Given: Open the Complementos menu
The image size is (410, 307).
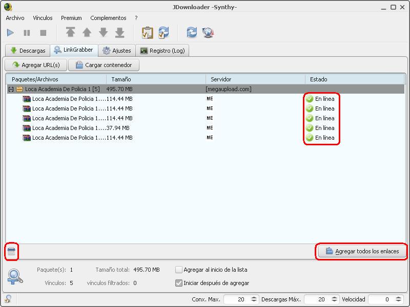Looking at the screenshot, I should tap(108, 18).
